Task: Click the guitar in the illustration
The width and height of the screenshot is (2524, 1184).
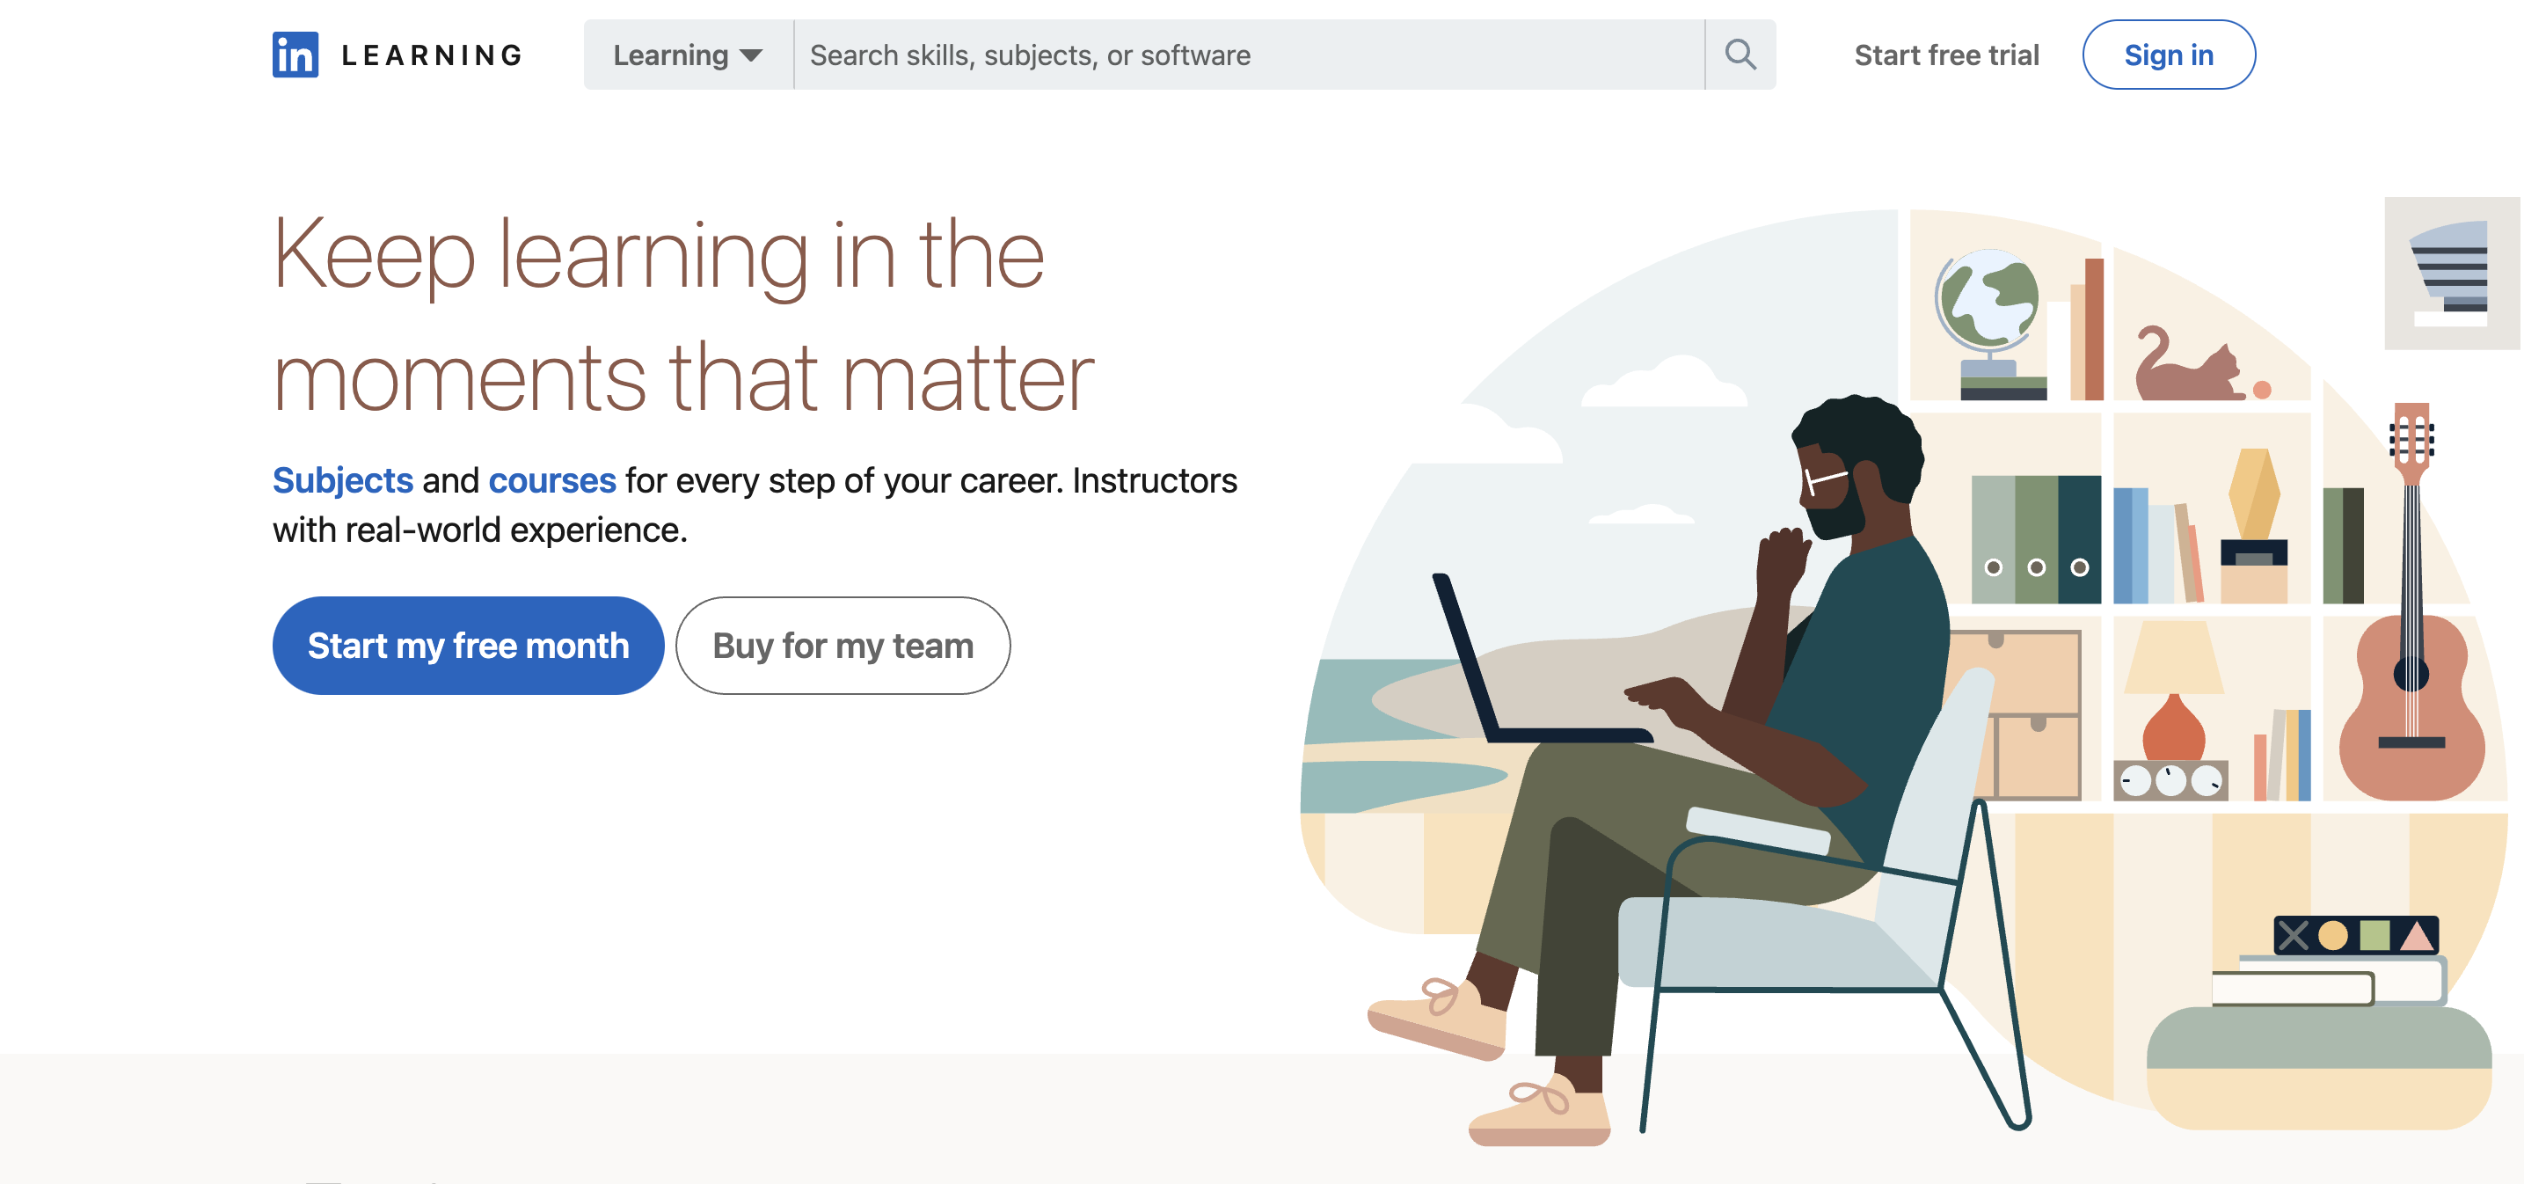Action: click(x=2411, y=601)
